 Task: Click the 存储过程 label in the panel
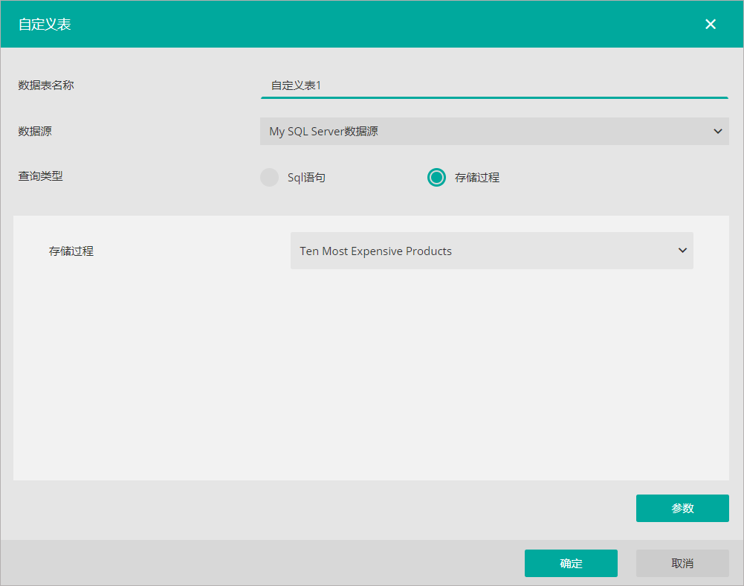71,251
